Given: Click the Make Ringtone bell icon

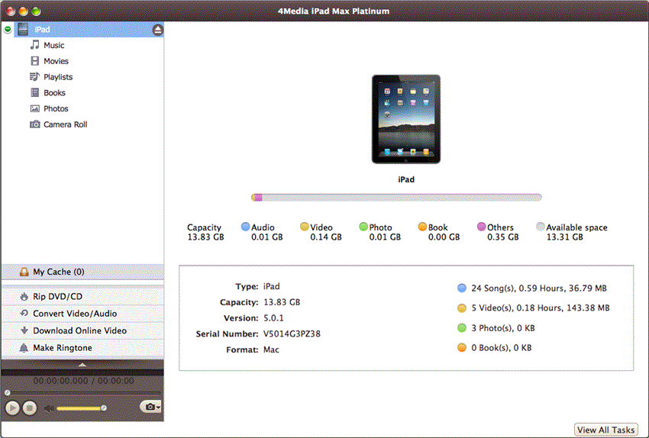Looking at the screenshot, I should 24,347.
